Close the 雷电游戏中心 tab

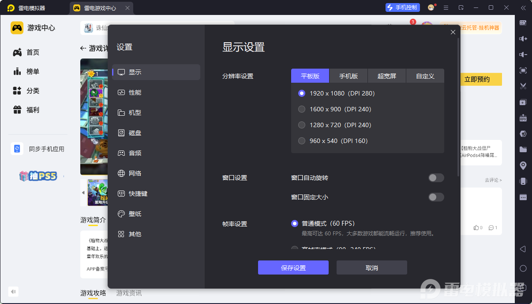click(128, 8)
